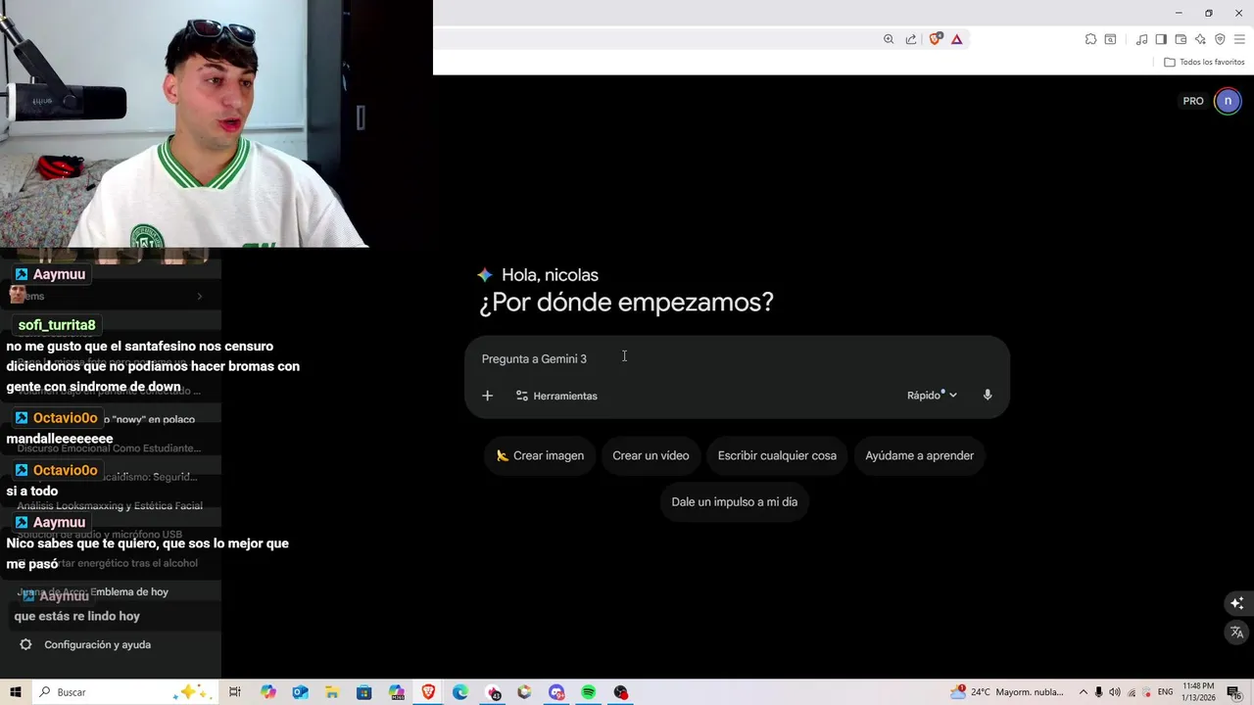
Task: Select the Crear imagen suggestion chip
Action: (540, 455)
